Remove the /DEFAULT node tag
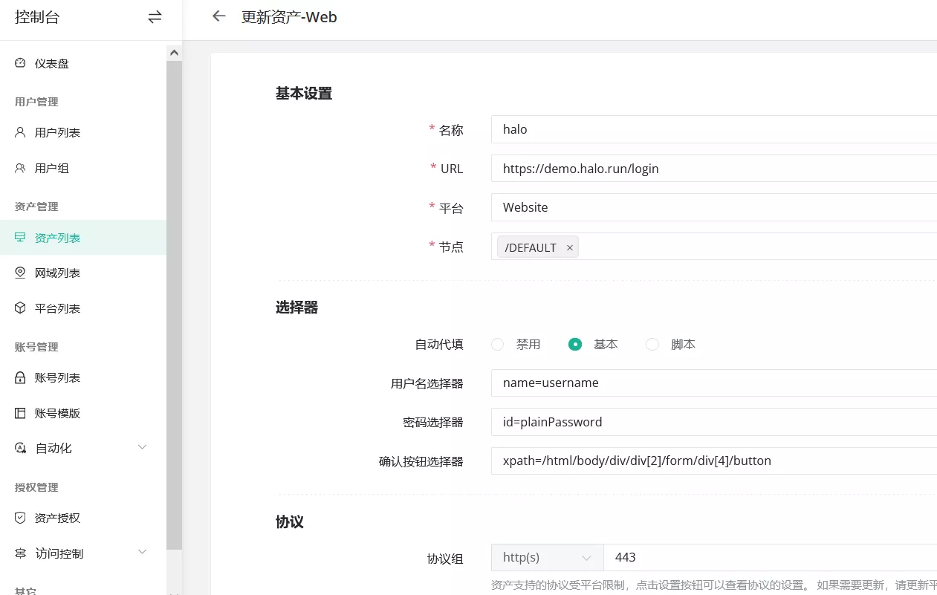 570,247
